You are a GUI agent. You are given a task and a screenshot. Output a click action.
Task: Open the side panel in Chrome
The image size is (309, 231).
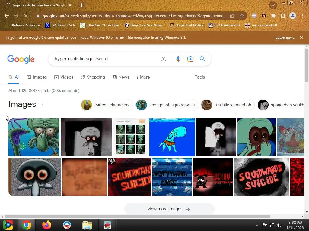tap(283, 16)
